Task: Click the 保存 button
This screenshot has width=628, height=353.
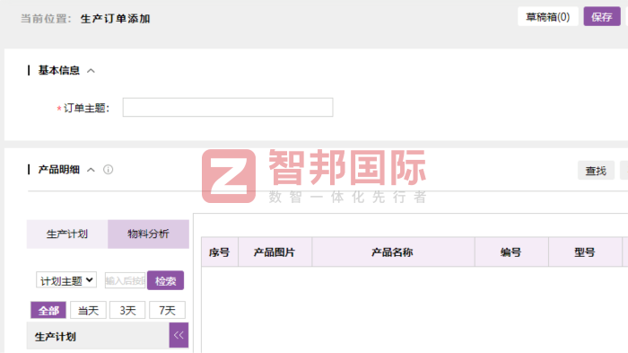Action: pos(602,16)
